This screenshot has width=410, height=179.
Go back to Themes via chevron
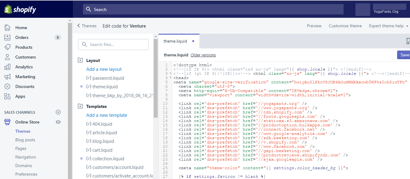(x=79, y=26)
